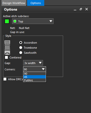Click the Sawtooth style pattern icon

(x=7, y=52)
